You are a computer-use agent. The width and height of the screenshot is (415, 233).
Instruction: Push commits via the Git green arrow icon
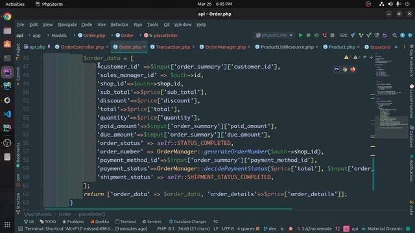coord(369,36)
